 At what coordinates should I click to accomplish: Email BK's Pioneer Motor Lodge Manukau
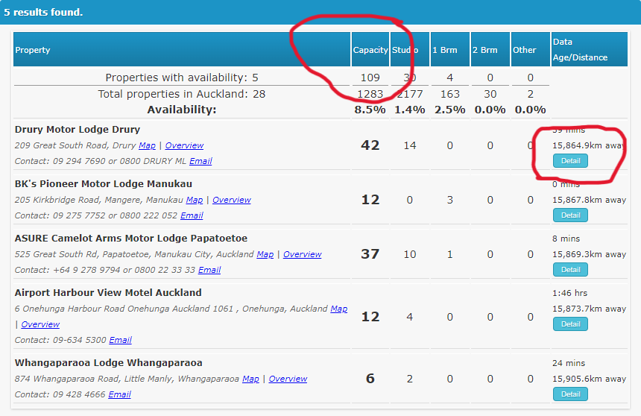pos(192,215)
